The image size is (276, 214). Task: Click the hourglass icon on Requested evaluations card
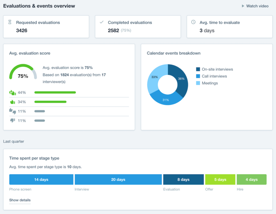tap(10, 22)
